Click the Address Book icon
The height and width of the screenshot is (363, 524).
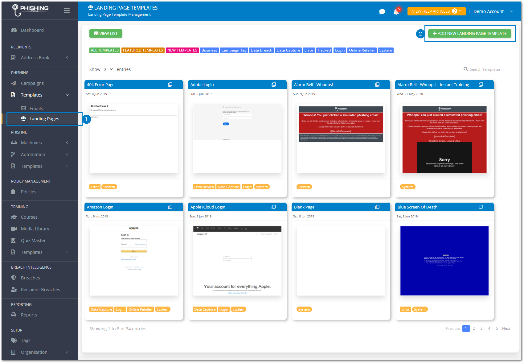(x=13, y=58)
